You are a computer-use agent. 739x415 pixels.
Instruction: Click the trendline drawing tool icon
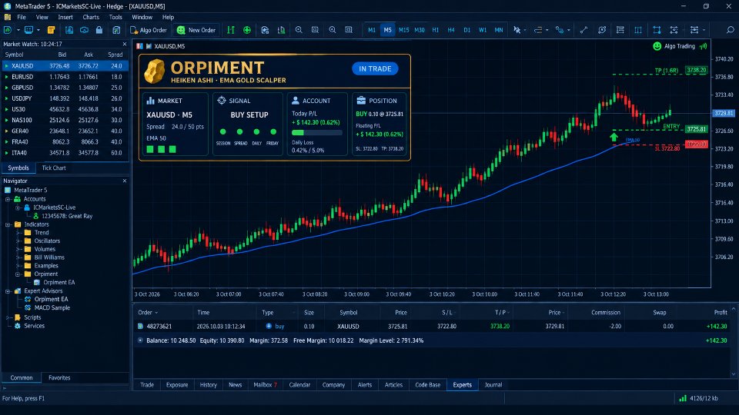pos(584,30)
